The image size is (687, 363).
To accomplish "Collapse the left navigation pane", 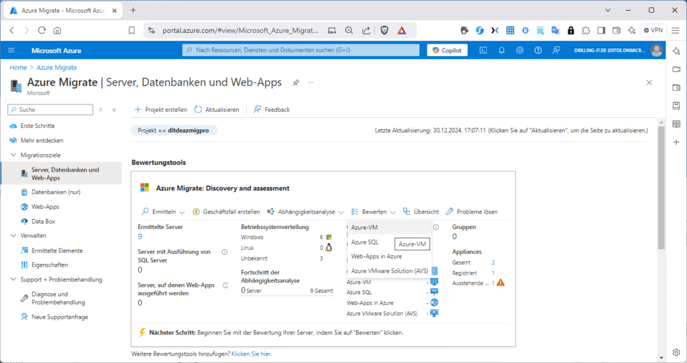I will coord(114,110).
